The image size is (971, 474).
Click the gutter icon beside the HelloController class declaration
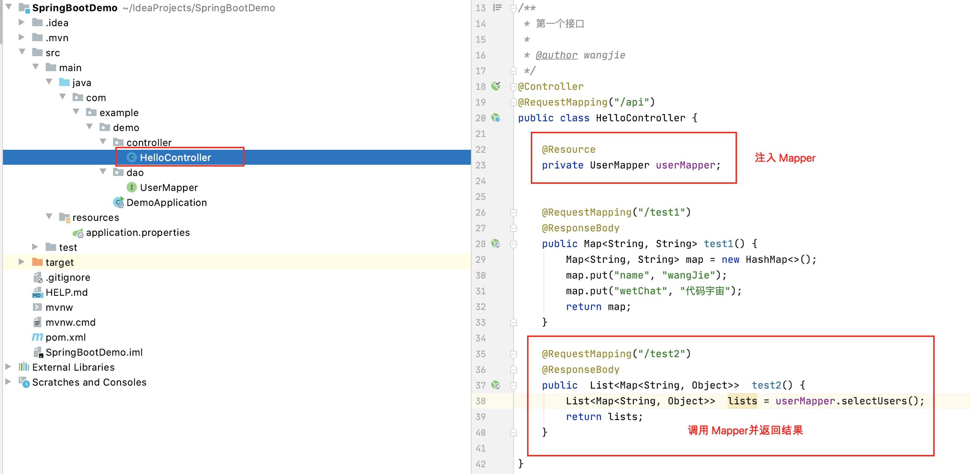pos(496,118)
